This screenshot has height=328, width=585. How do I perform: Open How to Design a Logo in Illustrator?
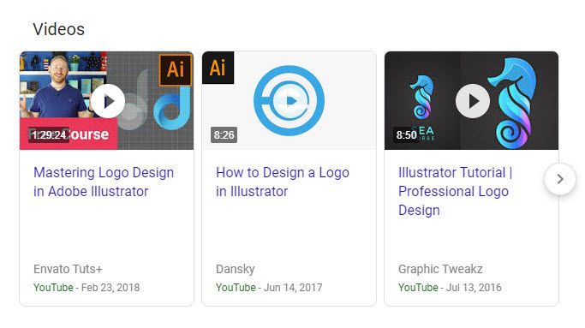pos(283,182)
